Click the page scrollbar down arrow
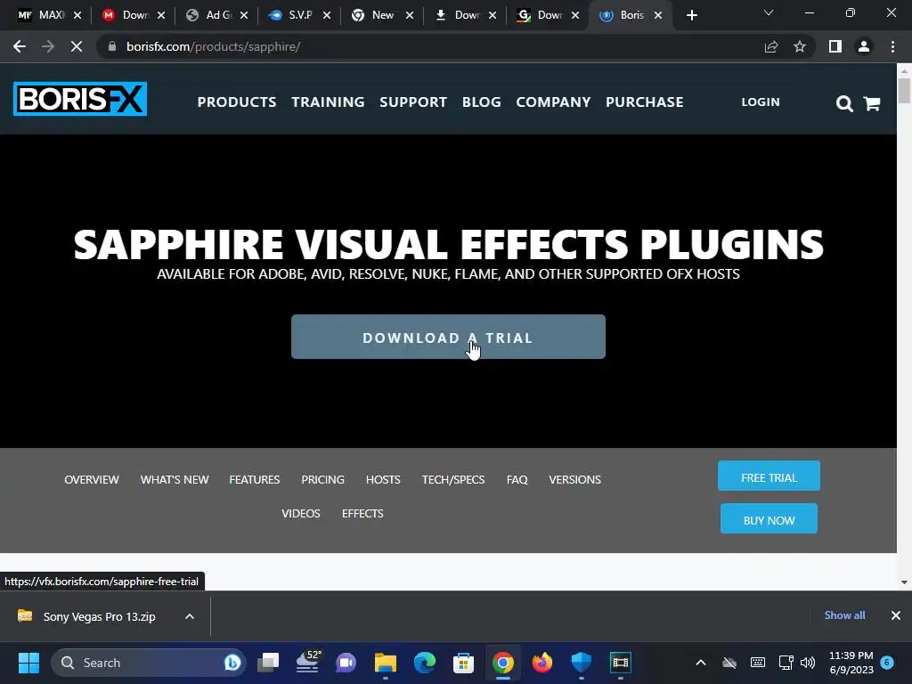 click(x=904, y=582)
